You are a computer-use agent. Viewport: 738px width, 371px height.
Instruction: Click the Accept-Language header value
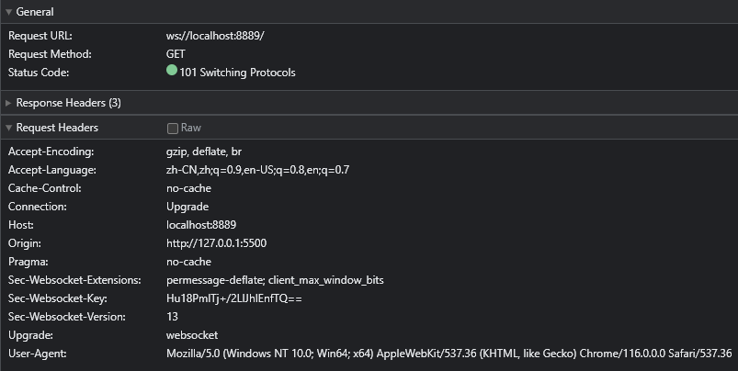coord(257,170)
